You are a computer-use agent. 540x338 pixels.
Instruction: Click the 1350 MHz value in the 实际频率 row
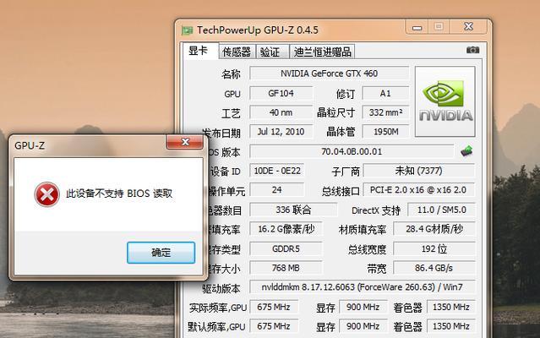[x=450, y=307]
